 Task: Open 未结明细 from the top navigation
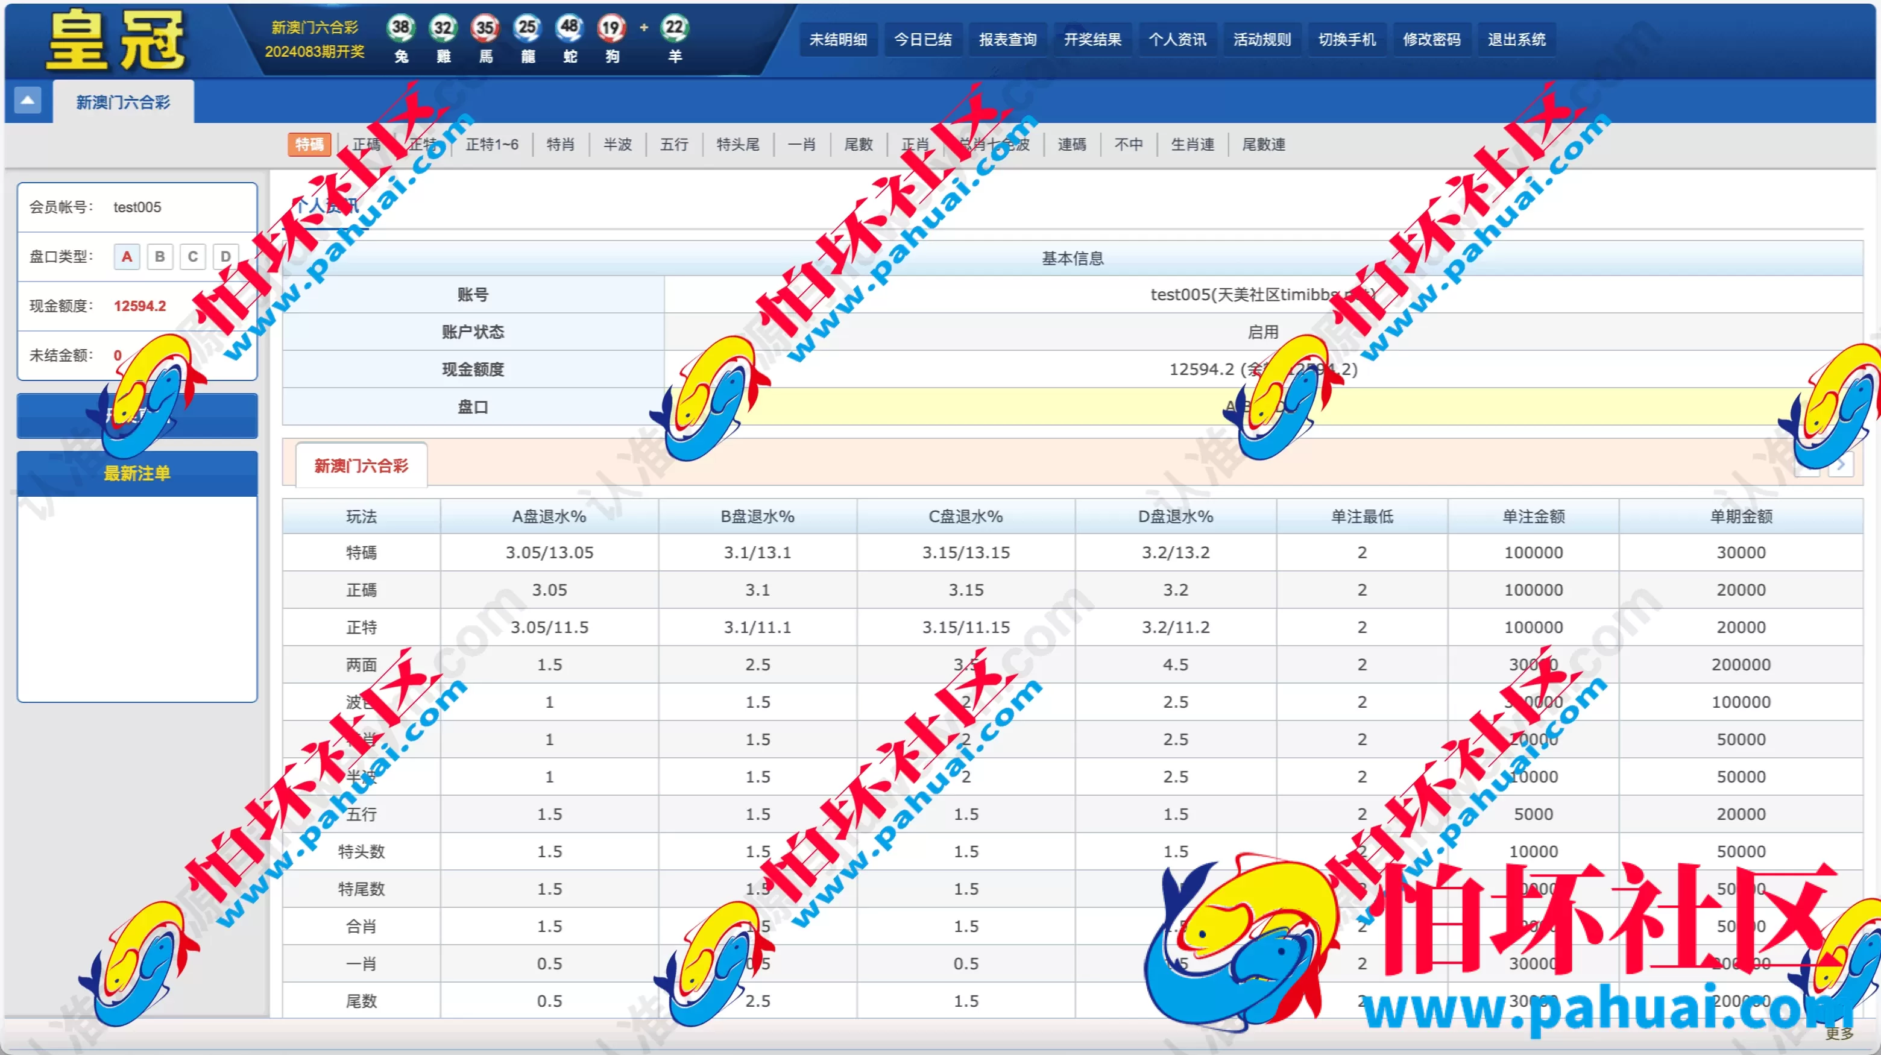tap(838, 39)
